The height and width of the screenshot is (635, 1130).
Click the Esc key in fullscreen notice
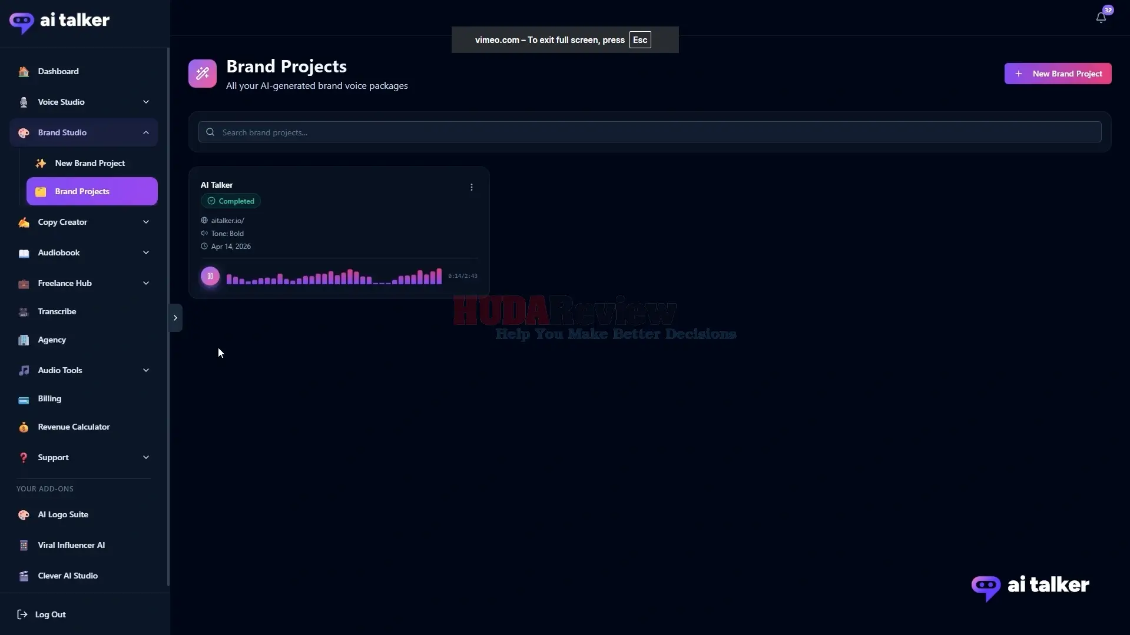(x=639, y=40)
